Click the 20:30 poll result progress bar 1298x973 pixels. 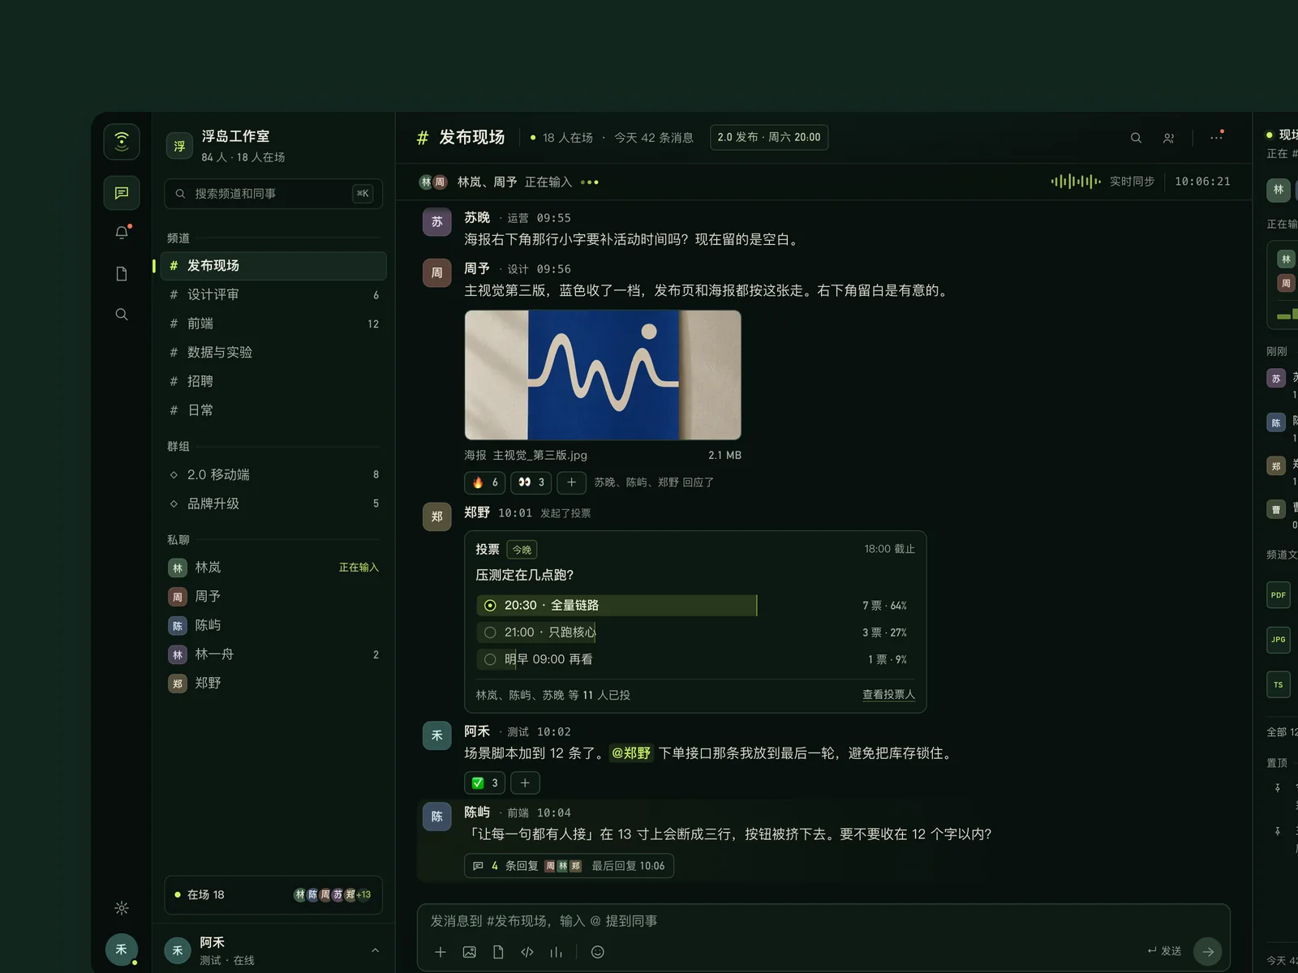click(617, 606)
